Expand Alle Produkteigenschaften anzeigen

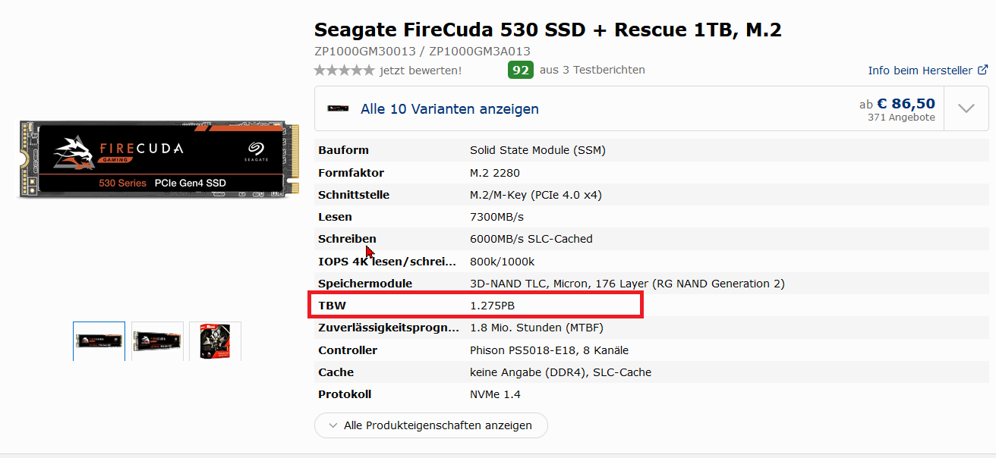430,425
